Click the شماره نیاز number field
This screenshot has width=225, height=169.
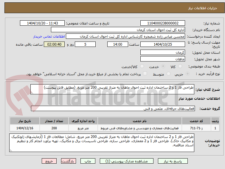[x=163, y=23]
